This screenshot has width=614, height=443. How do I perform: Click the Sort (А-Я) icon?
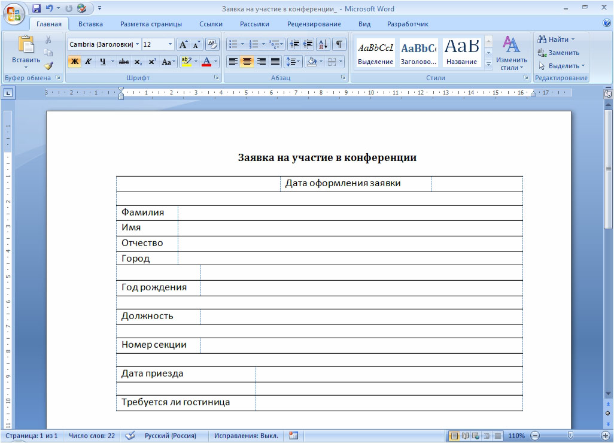323,44
